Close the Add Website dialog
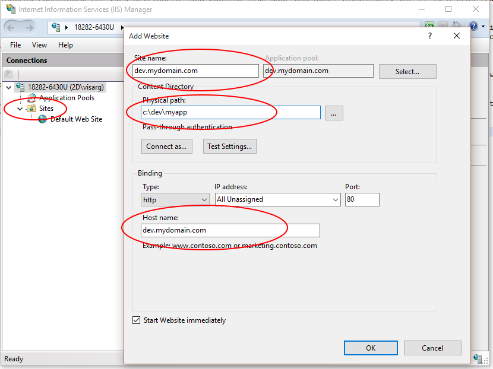 [x=457, y=36]
